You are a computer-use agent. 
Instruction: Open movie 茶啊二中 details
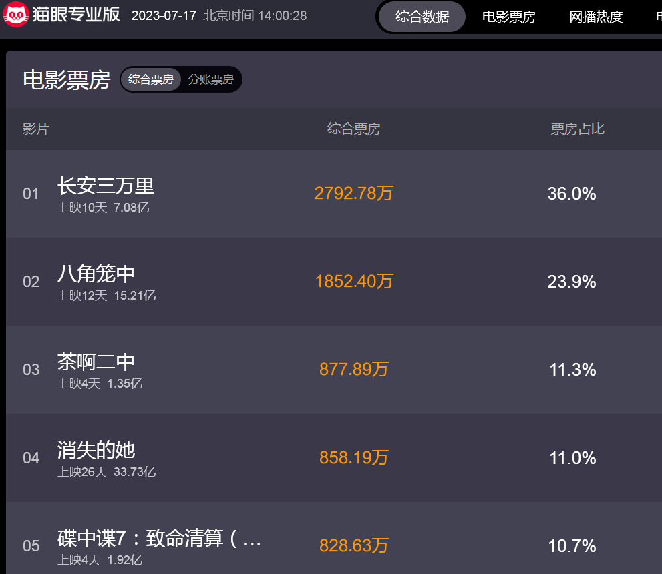click(x=96, y=362)
